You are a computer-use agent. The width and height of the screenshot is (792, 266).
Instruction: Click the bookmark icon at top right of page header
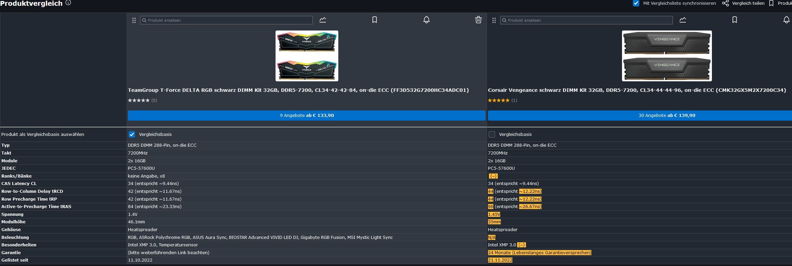point(771,3)
